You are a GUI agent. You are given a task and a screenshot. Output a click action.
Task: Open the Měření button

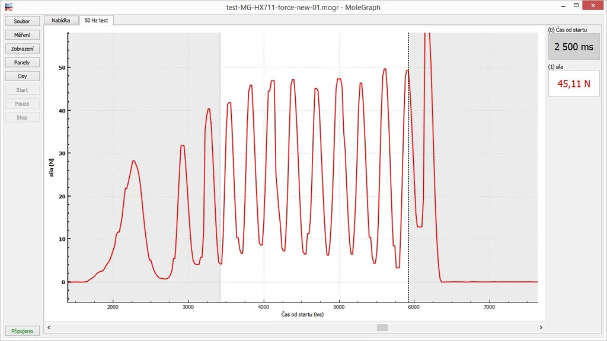tap(22, 35)
